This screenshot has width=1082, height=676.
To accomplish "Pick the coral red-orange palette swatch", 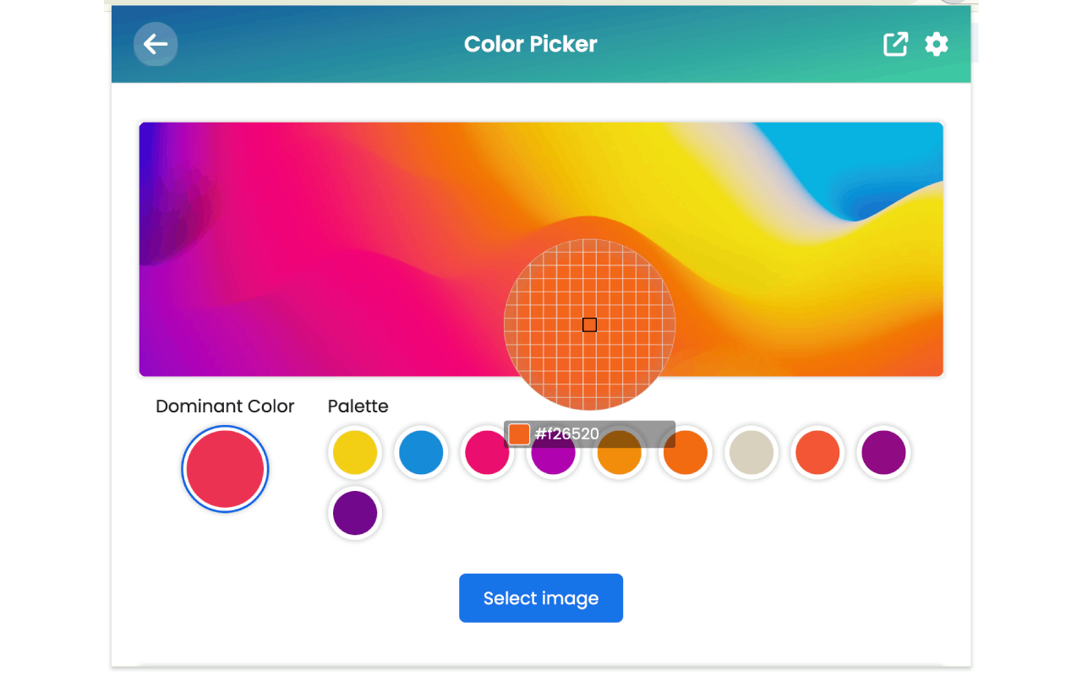I will point(817,452).
